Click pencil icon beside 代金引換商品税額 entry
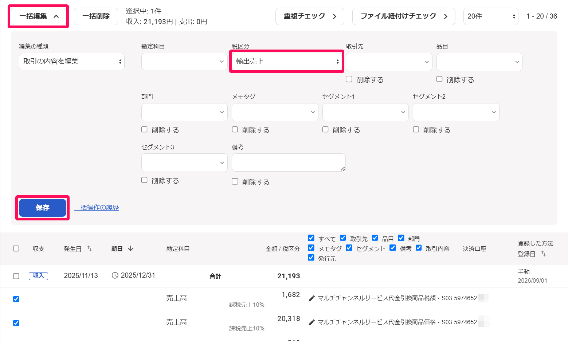The image size is (568, 341). pos(312,298)
